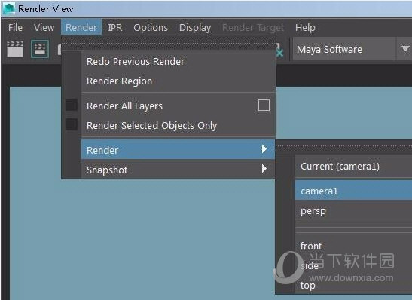
Task: Render from persp camera
Action: [x=354, y=211]
